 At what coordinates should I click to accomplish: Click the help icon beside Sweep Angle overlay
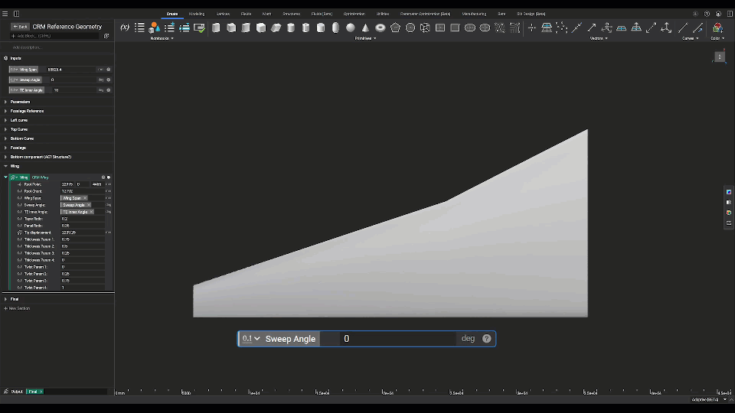(x=487, y=339)
